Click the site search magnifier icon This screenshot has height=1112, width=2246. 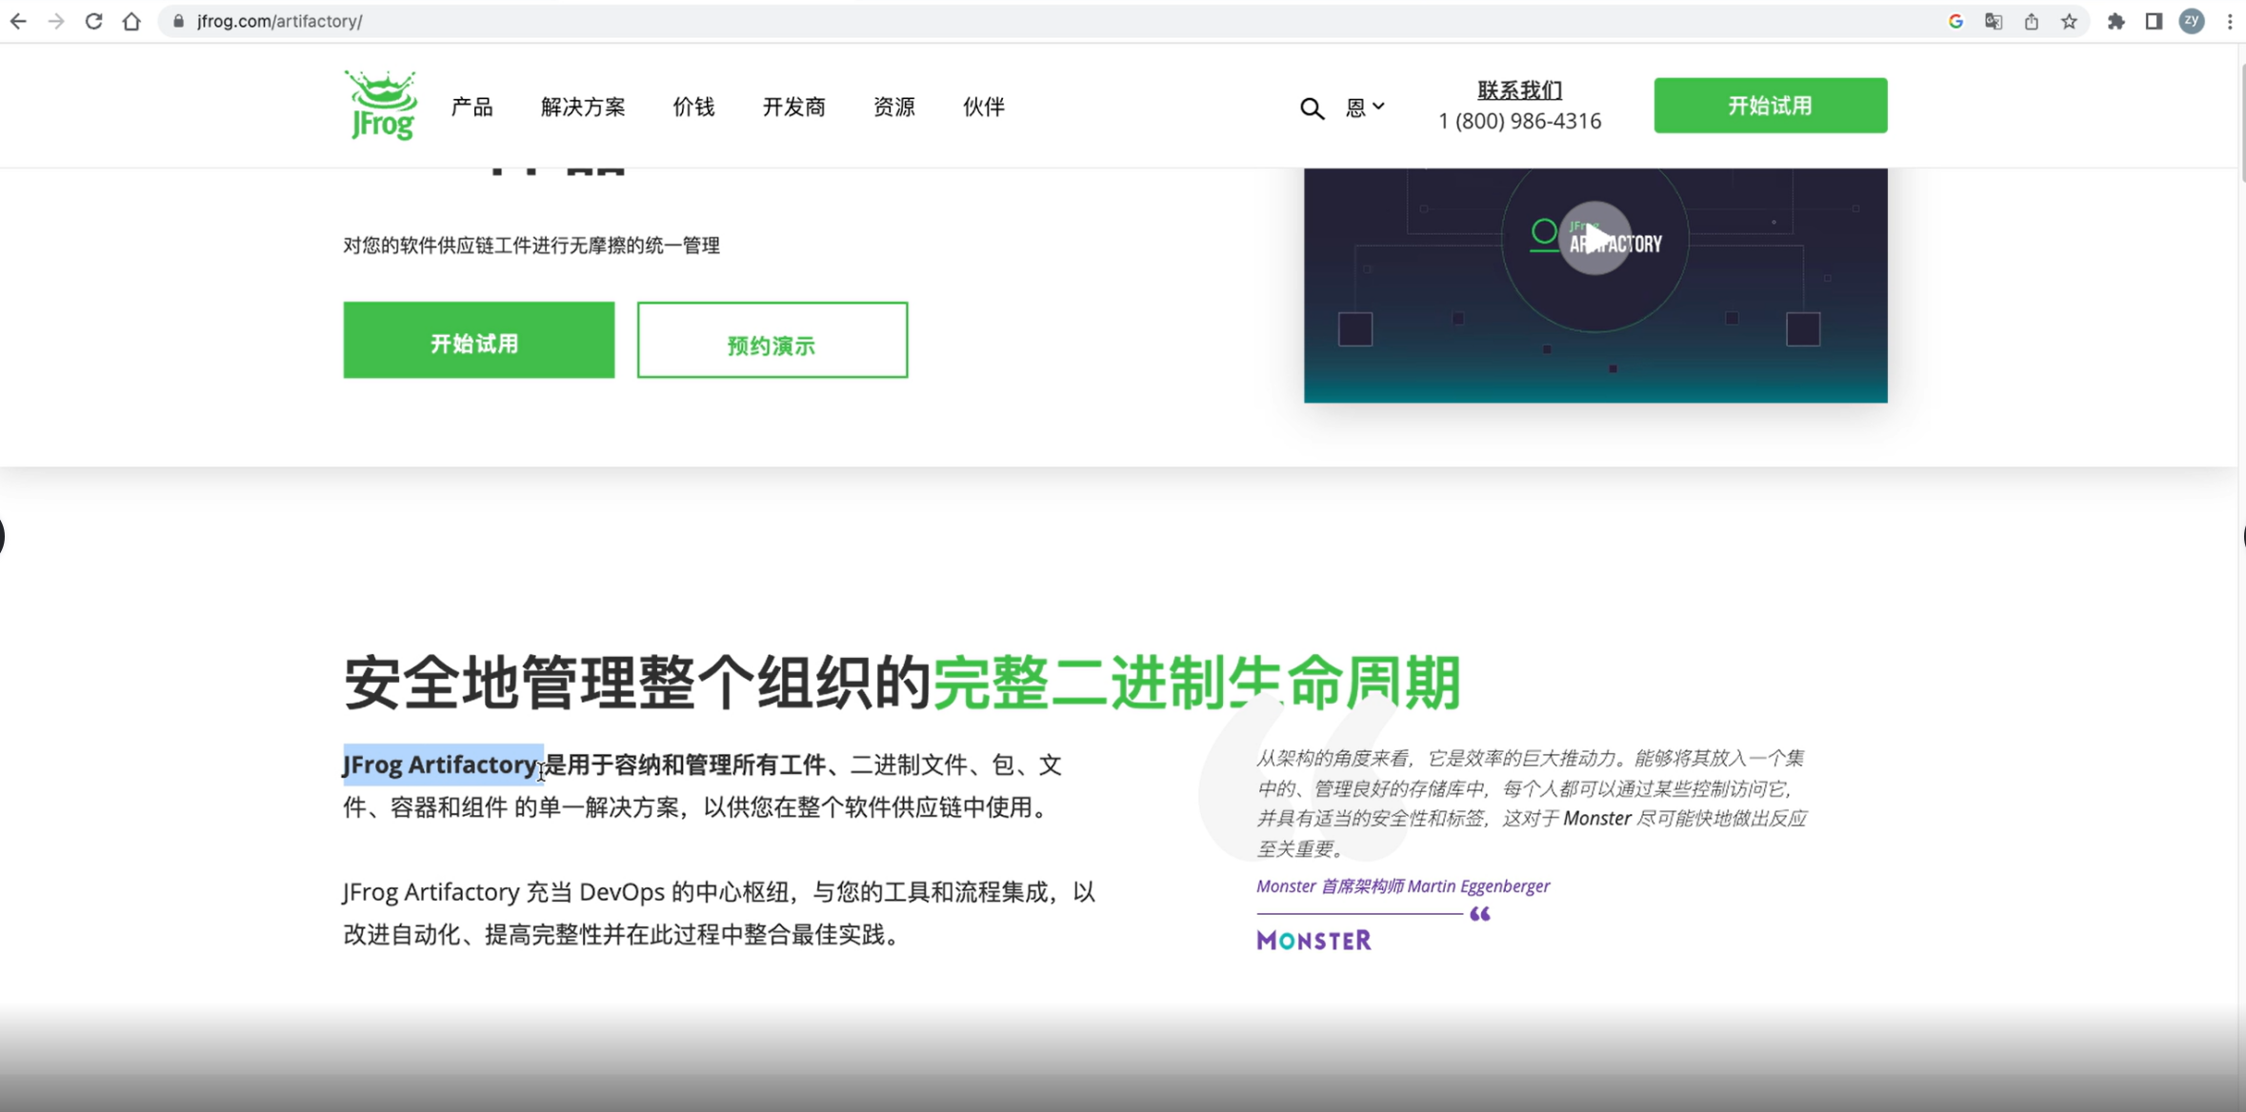(x=1312, y=109)
